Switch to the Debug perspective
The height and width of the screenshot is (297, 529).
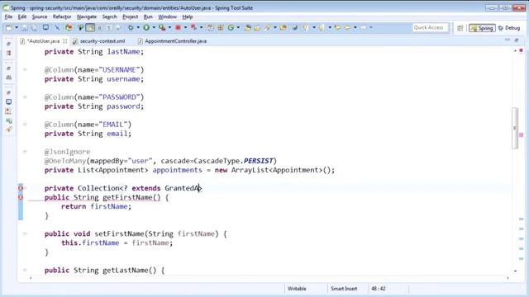point(509,28)
